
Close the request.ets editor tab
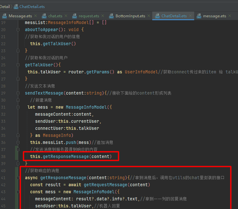pyautogui.click(x=103, y=16)
